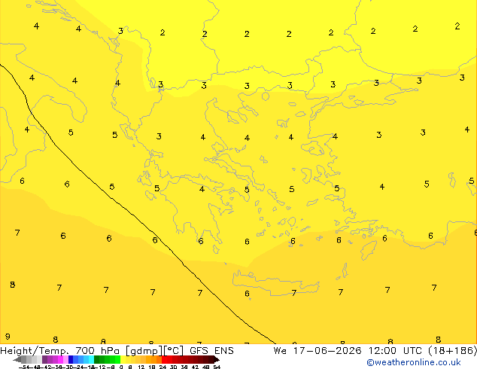Click the '24' legend scale value
Screen dimensions: 477x369
[x=163, y=367]
